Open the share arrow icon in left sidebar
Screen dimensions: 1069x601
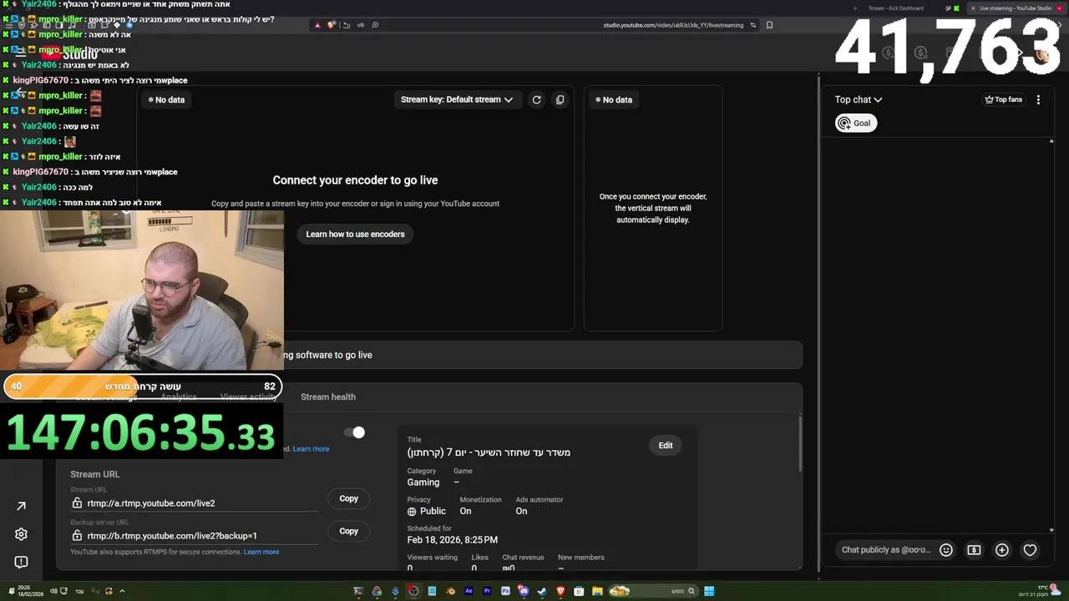tap(21, 506)
